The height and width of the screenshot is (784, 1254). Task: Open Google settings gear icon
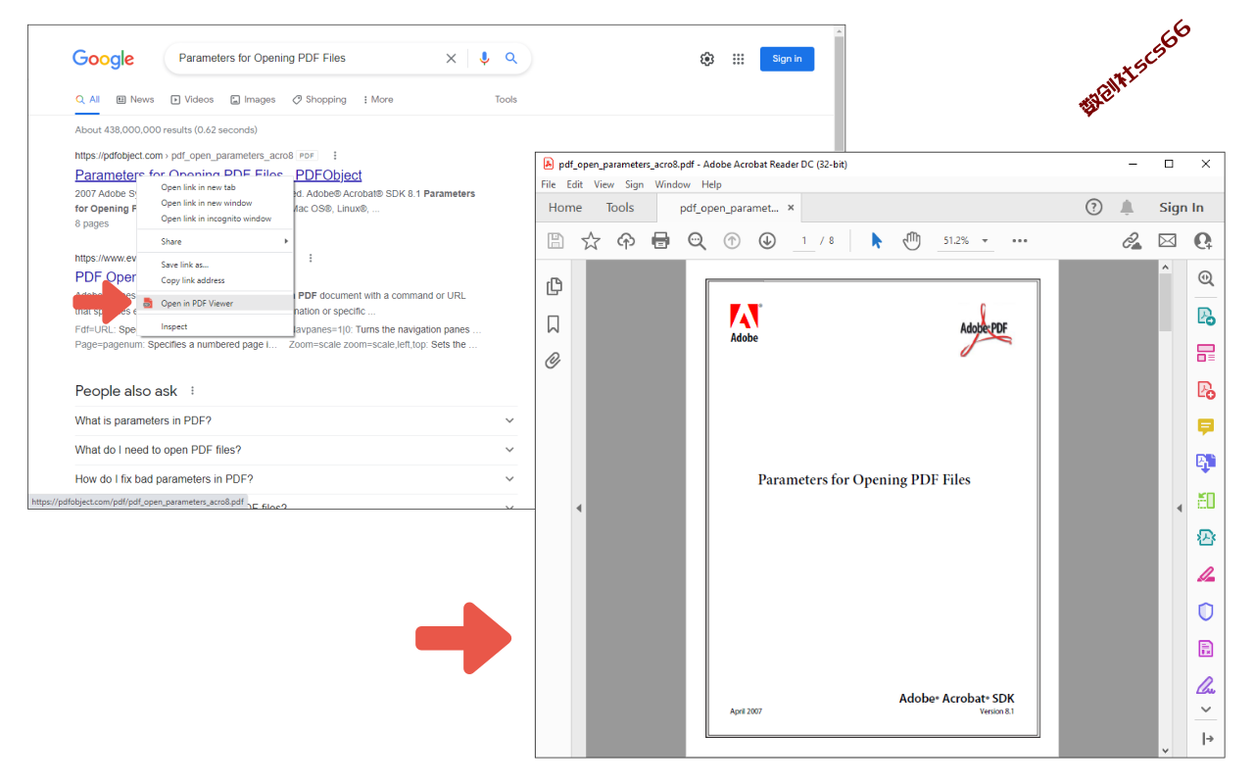coord(707,59)
